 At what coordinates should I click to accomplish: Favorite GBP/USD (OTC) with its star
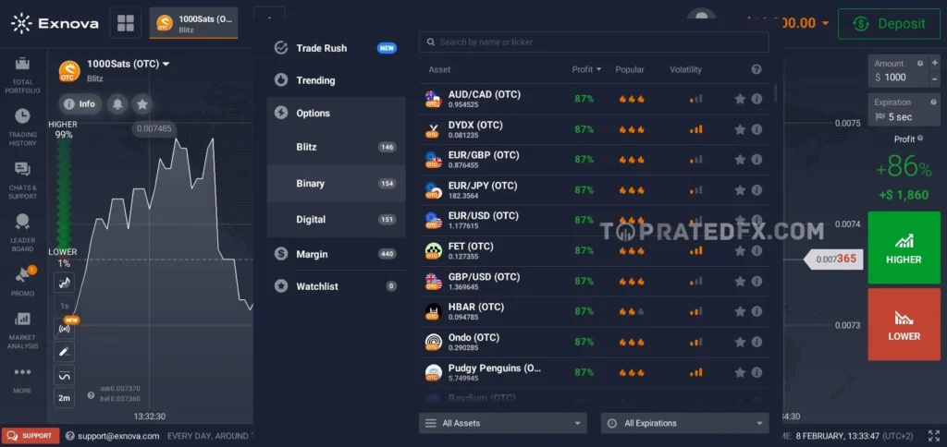coord(740,281)
